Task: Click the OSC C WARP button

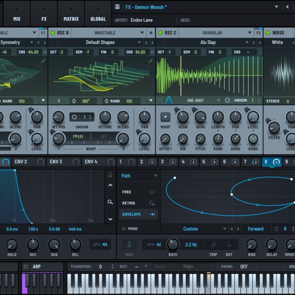Action: (165, 117)
